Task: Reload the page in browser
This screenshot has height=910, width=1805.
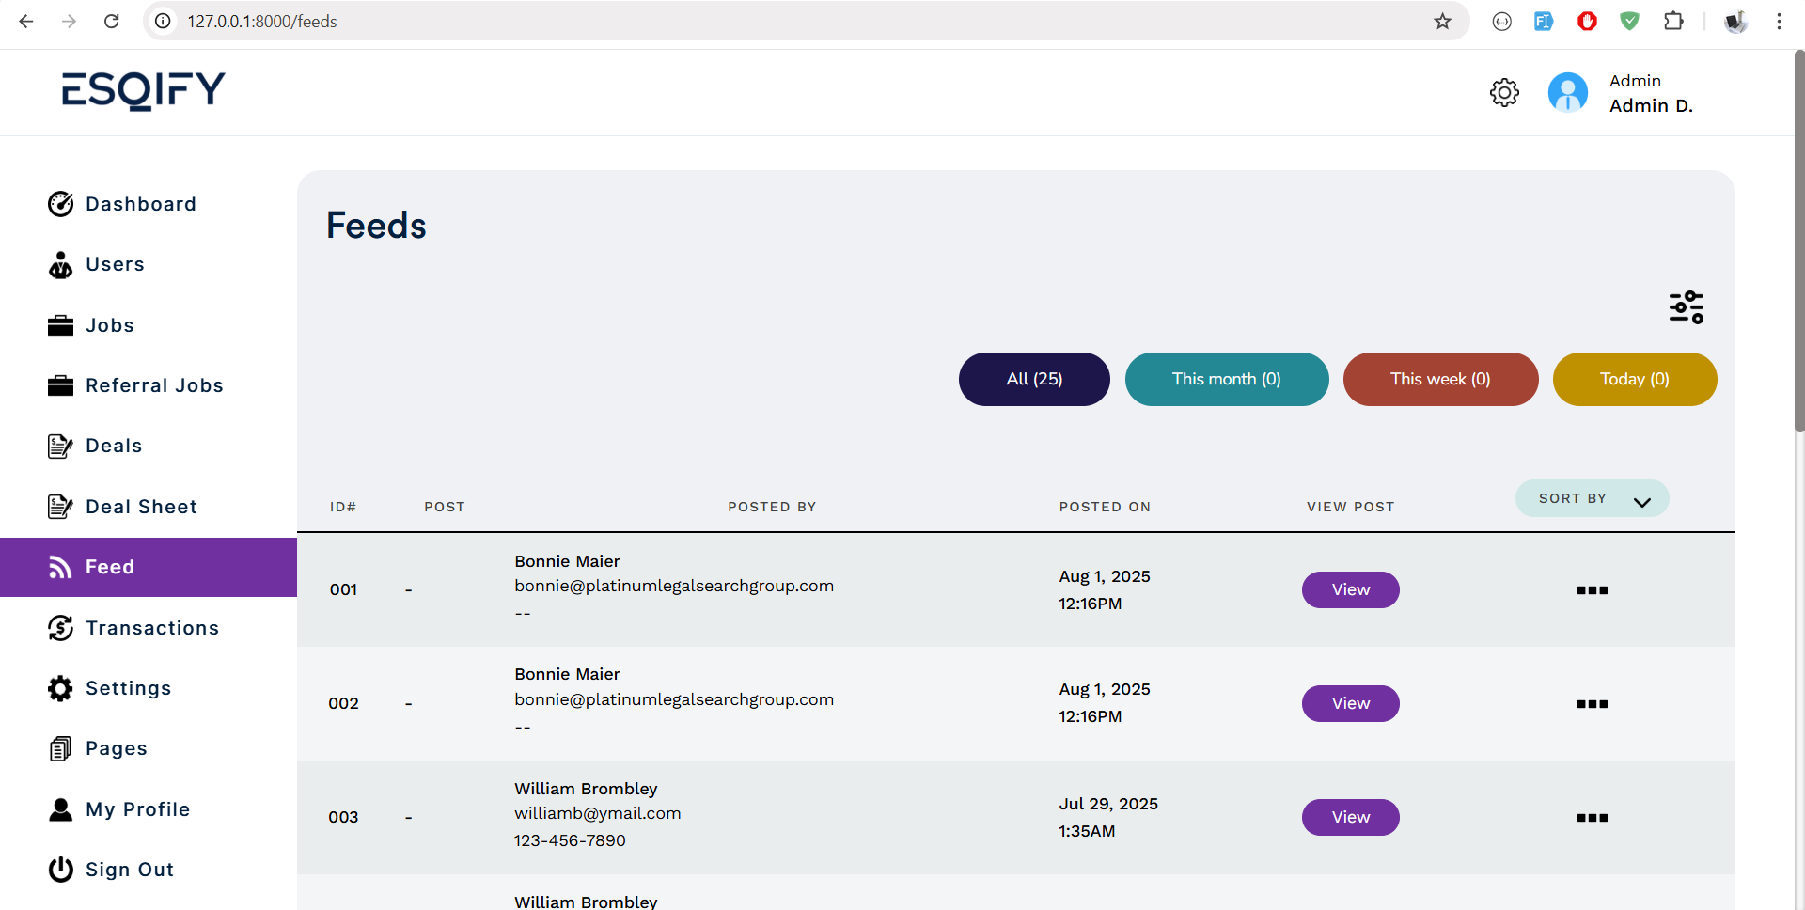Action: (112, 21)
